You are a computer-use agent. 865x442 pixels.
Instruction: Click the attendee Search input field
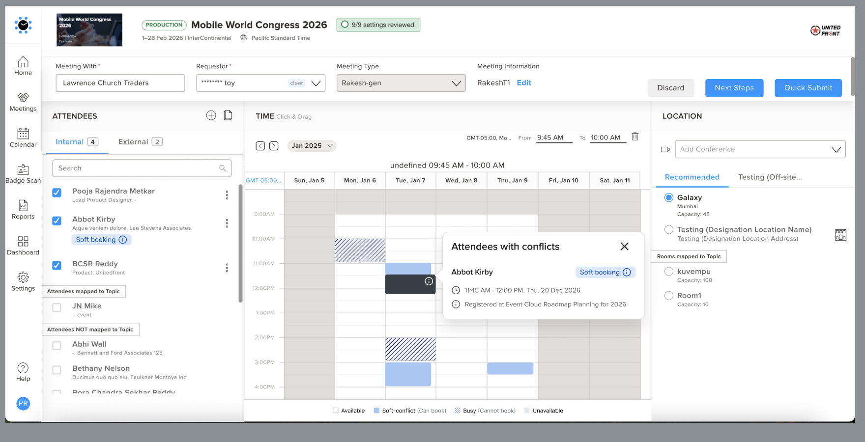point(138,168)
